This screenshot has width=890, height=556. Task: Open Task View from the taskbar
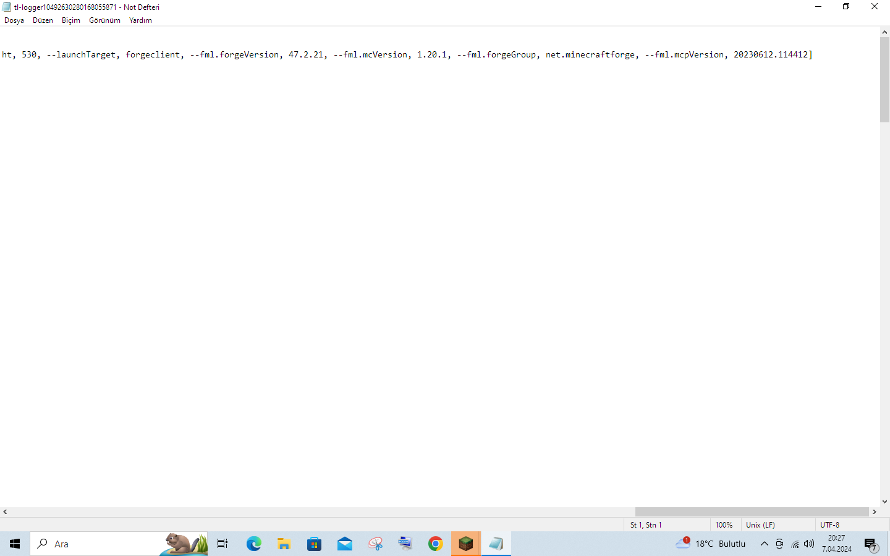[222, 544]
